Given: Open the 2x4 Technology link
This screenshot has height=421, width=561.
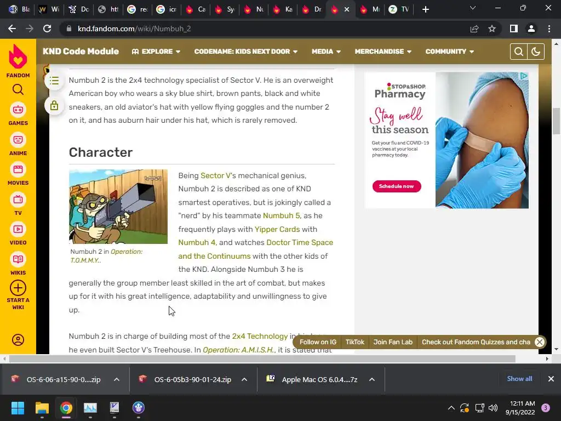Looking at the screenshot, I should [260, 336].
